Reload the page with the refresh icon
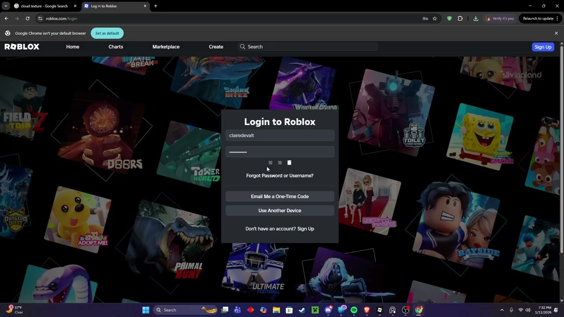 click(x=27, y=18)
